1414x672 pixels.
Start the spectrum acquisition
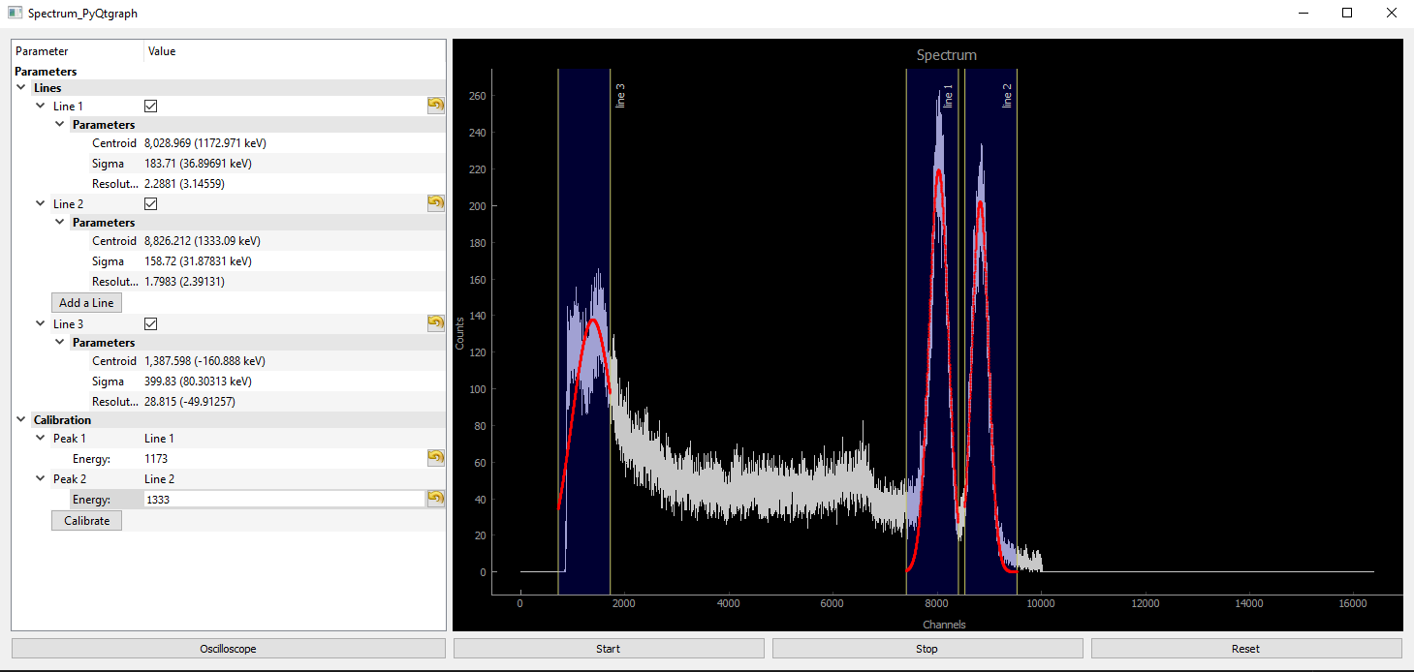[x=608, y=649]
